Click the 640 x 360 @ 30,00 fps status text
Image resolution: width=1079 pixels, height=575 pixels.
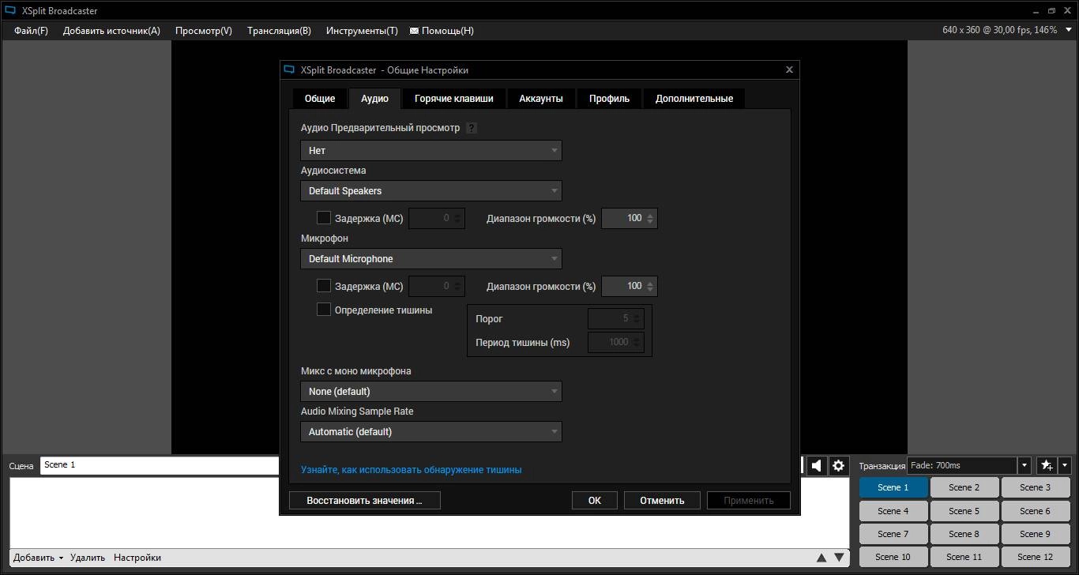(x=999, y=30)
